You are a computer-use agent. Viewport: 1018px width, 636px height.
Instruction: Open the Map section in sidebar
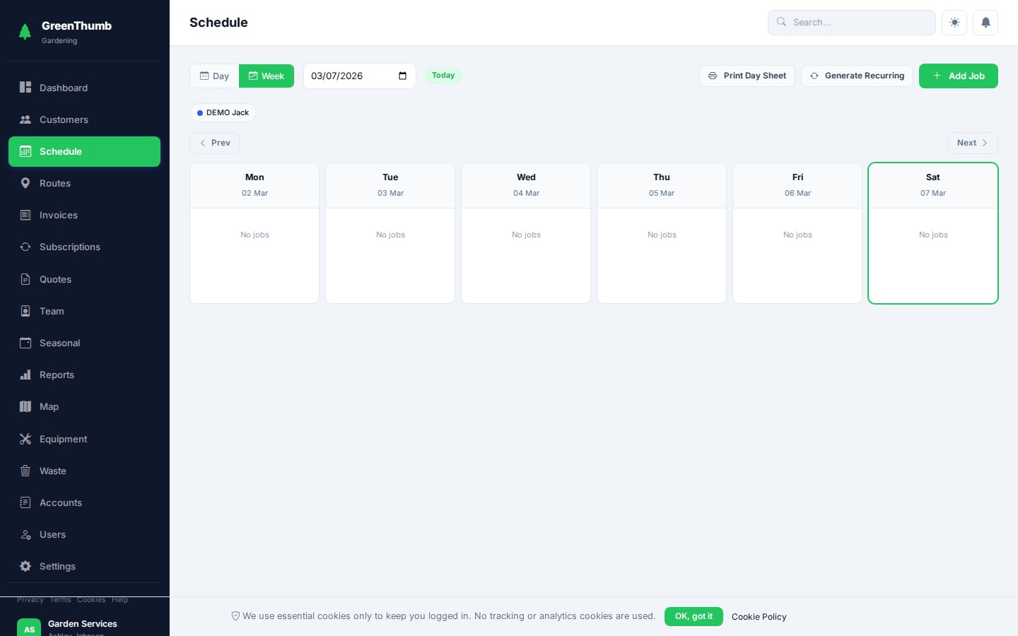tap(25, 406)
